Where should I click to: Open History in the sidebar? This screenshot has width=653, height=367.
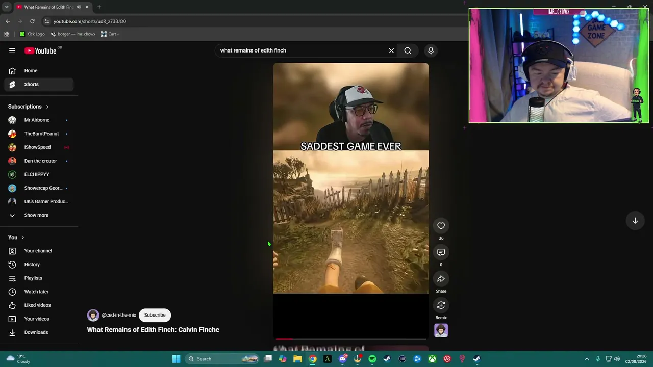tap(39, 265)
